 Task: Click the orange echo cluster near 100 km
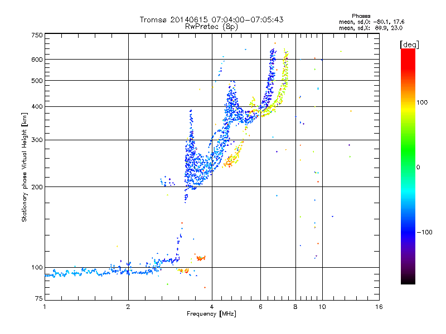click(201, 258)
